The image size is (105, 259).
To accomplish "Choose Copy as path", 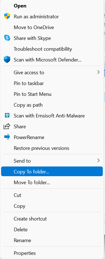I will click(x=52, y=105).
